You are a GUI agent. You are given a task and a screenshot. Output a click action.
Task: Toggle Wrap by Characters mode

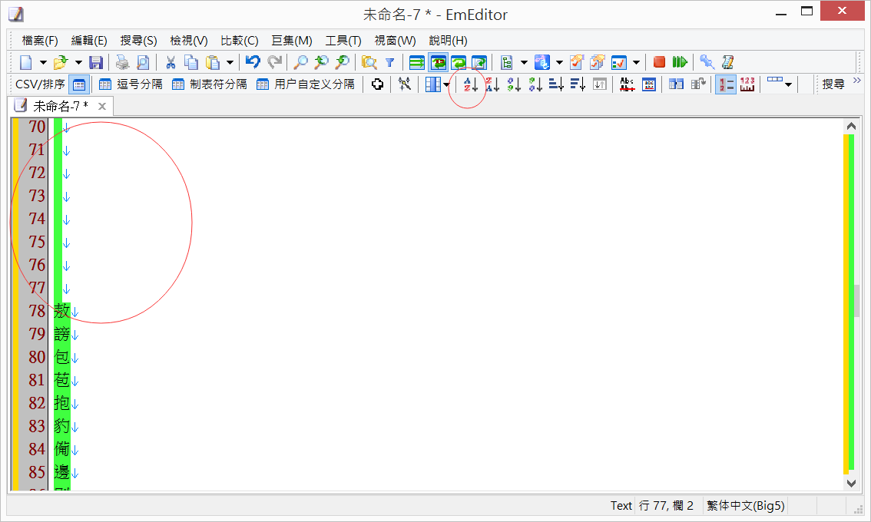tap(439, 62)
